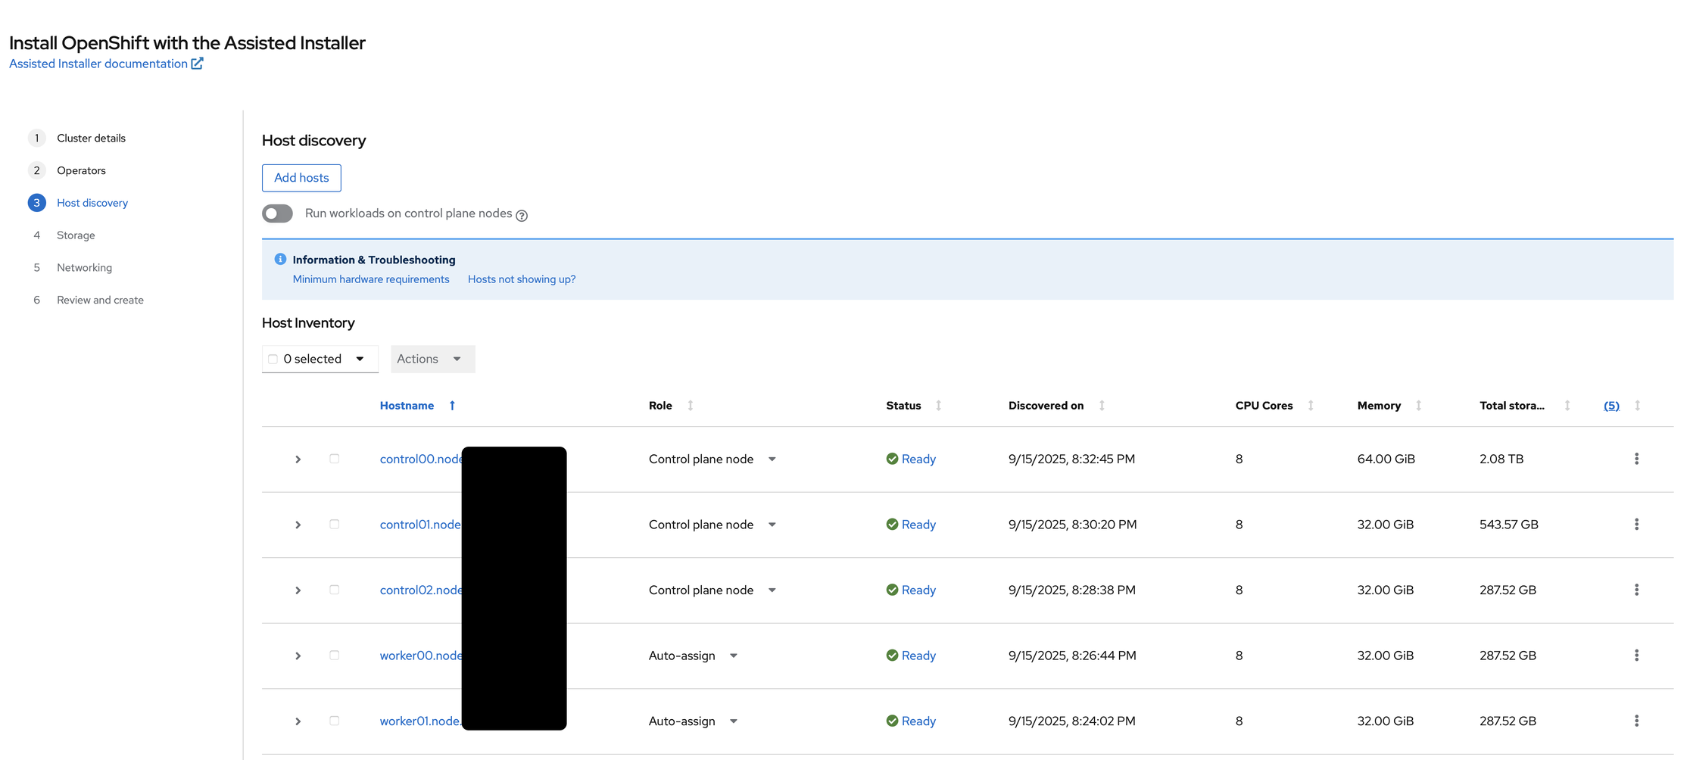Open kebab menu for worker01 host row
The height and width of the screenshot is (760, 1690).
click(1636, 721)
